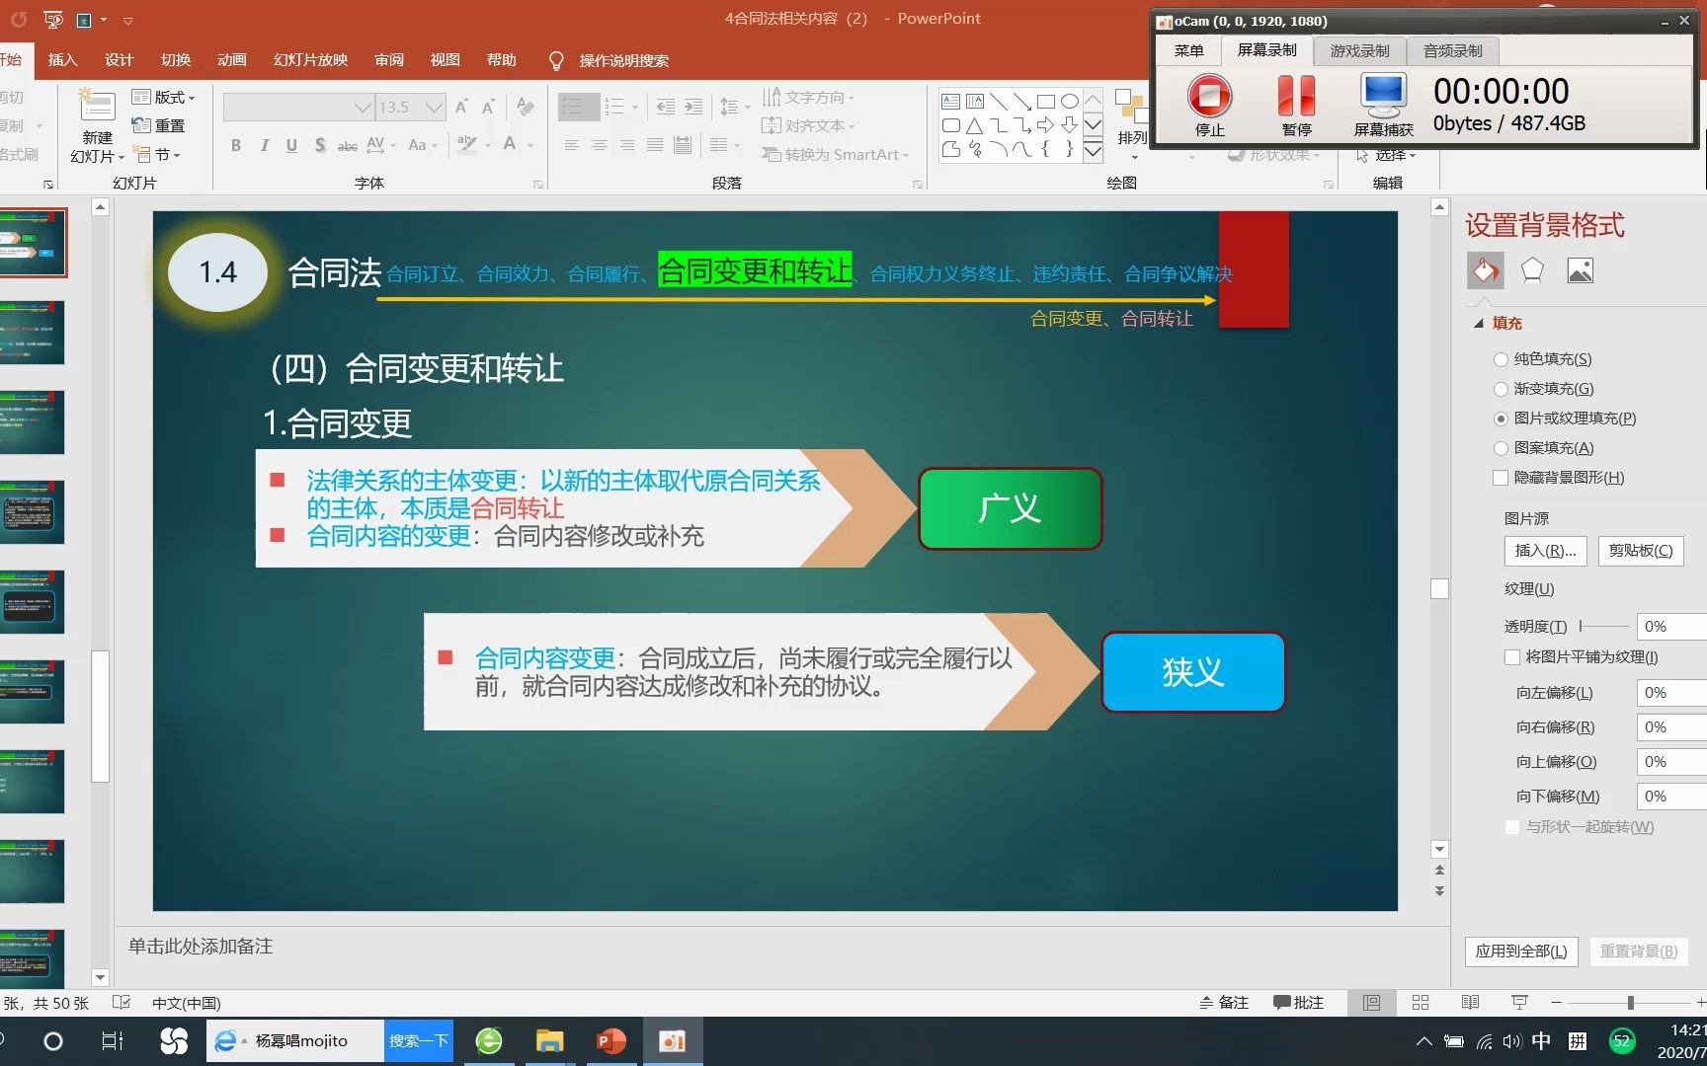The height and width of the screenshot is (1066, 1707).
Task: Open the Select dropdown in Editing group
Action: (1387, 155)
